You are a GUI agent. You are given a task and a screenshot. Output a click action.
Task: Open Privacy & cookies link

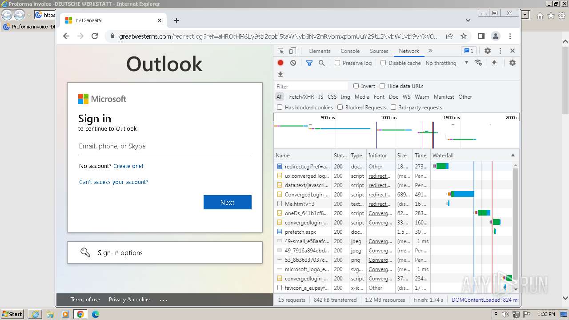[130, 300]
